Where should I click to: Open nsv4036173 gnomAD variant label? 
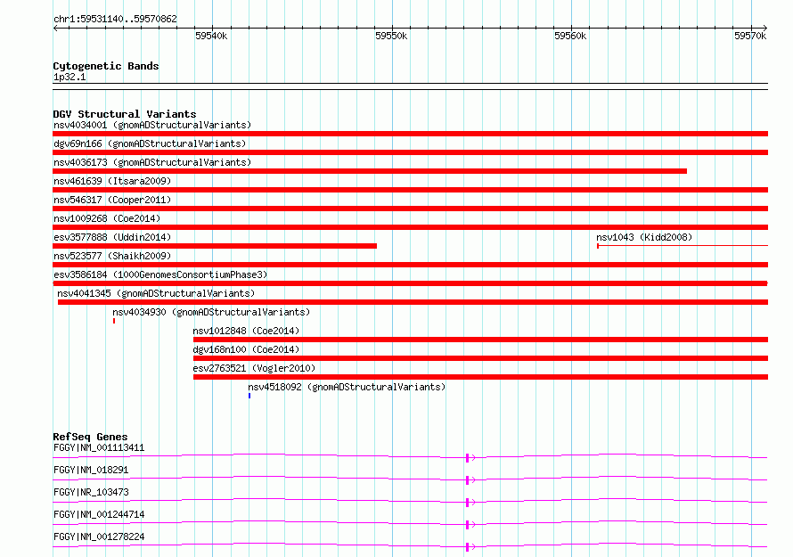coord(152,162)
